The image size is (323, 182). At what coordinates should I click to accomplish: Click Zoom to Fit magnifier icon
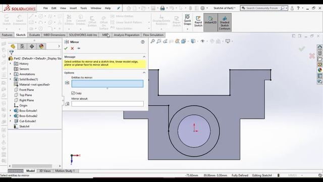152,41
